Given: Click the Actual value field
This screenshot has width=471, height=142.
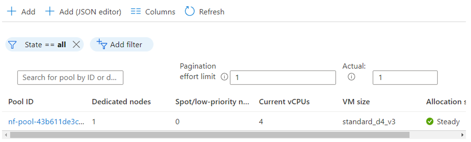Looking at the screenshot, I should click(405, 78).
